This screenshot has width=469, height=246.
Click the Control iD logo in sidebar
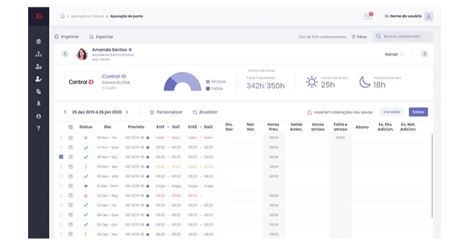pyautogui.click(x=39, y=16)
